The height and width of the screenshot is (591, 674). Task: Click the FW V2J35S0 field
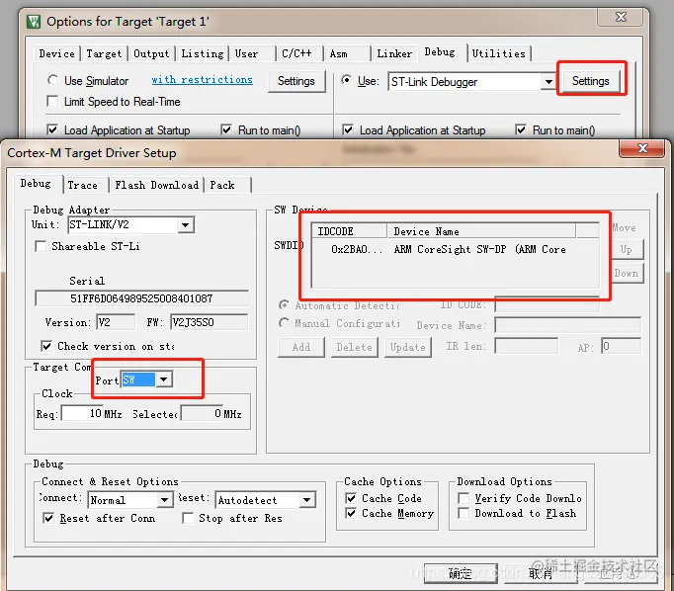pyautogui.click(x=209, y=322)
